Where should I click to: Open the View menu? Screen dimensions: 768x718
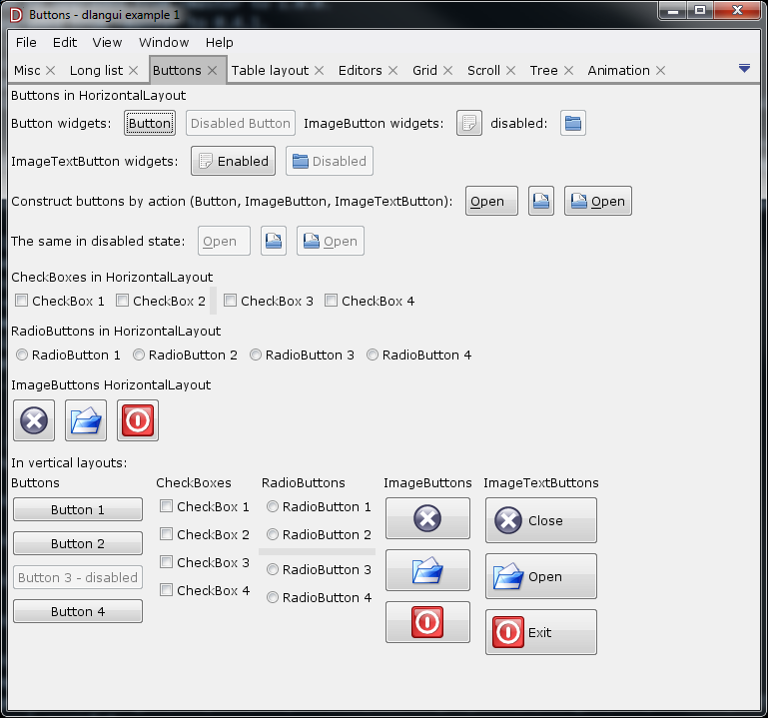click(x=107, y=43)
